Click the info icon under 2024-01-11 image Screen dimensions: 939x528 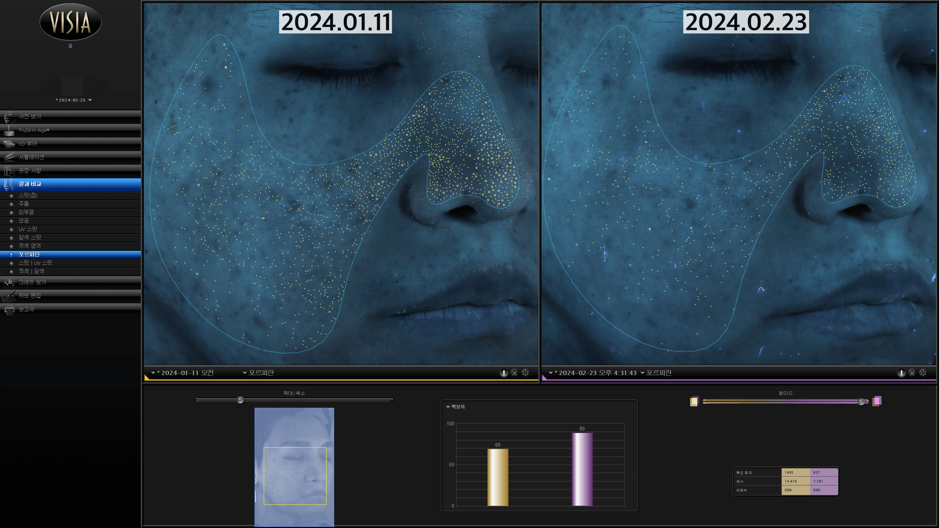click(x=504, y=373)
